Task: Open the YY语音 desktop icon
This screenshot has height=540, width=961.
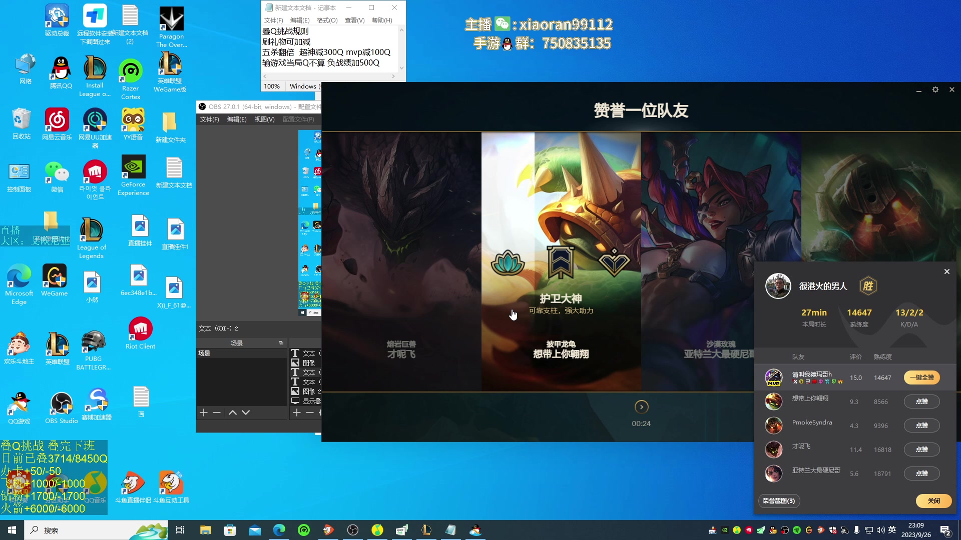Action: 133,124
